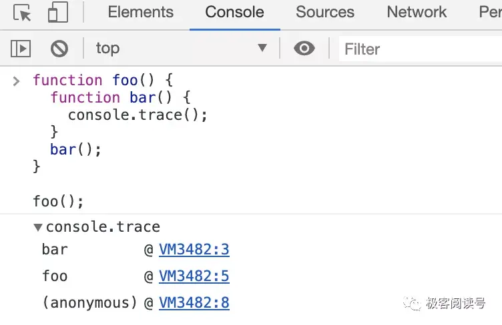This screenshot has height=325, width=502.
Task: Click the Filter input field
Action: [x=421, y=49]
